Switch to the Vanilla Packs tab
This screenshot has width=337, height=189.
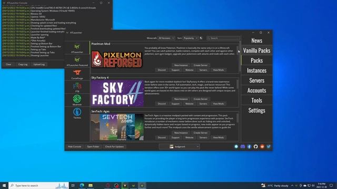[256, 50]
